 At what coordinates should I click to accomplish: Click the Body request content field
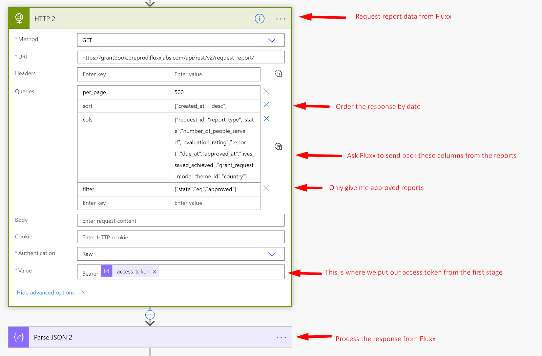click(x=181, y=220)
